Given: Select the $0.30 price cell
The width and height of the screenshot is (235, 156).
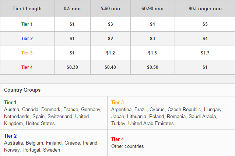Looking at the screenshot, I should 72,67.
